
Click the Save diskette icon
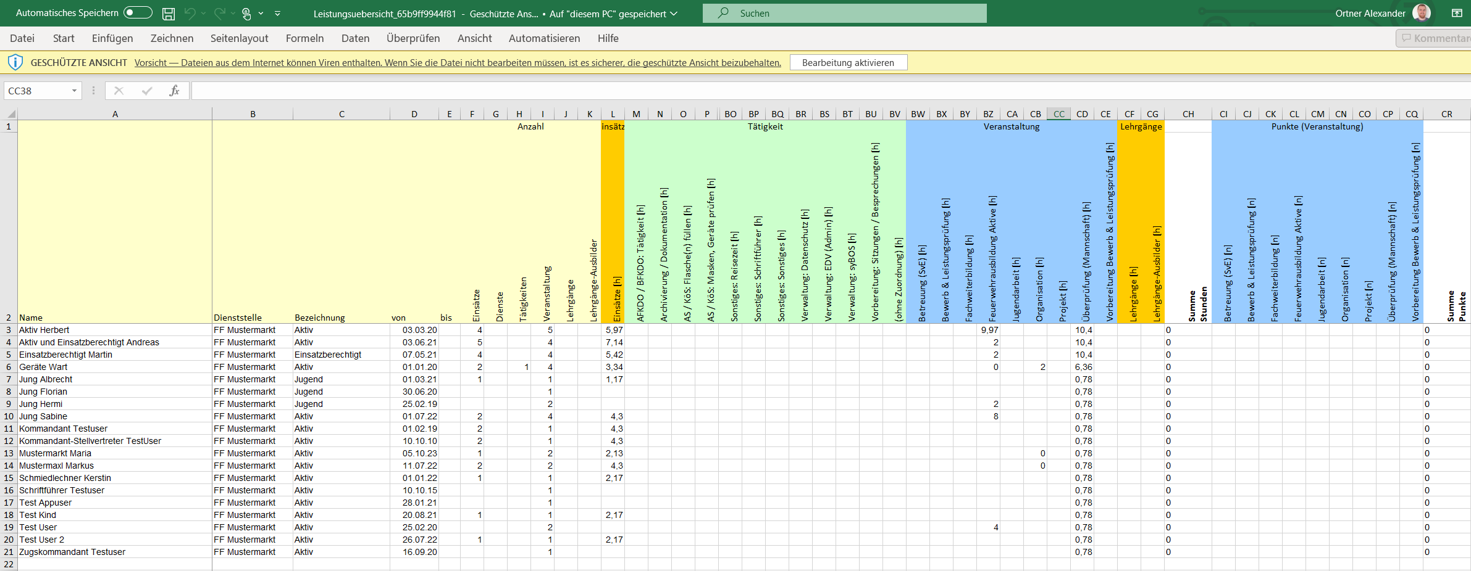click(169, 14)
